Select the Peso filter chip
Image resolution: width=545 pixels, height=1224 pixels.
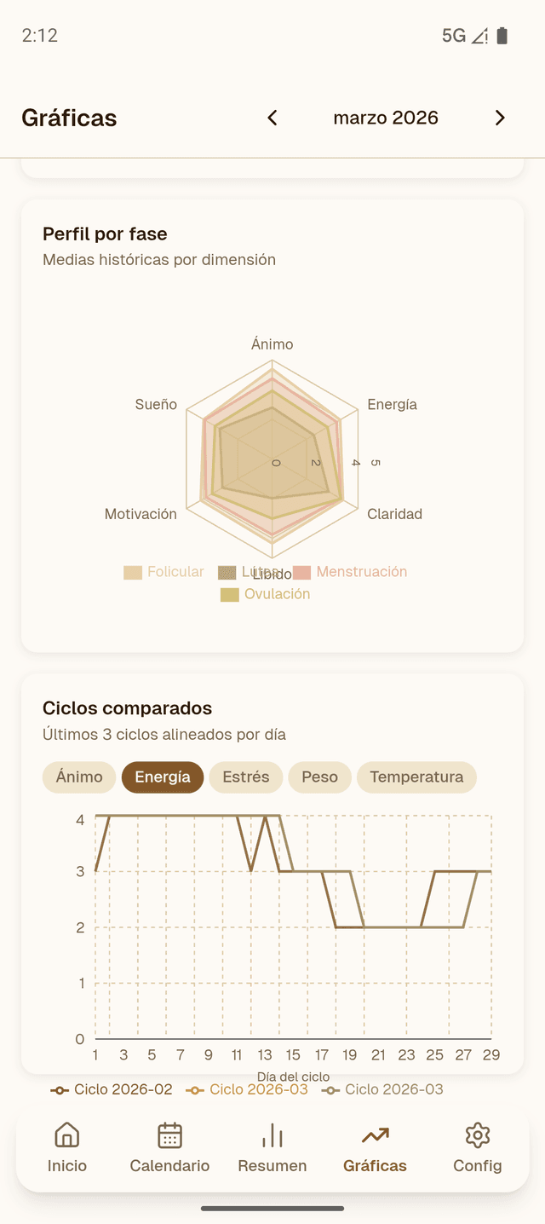319,777
